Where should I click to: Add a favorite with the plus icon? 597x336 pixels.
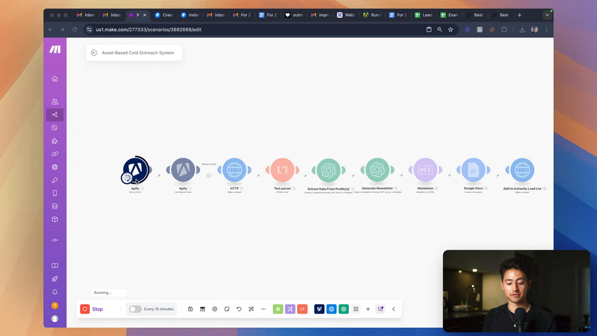pos(368,309)
